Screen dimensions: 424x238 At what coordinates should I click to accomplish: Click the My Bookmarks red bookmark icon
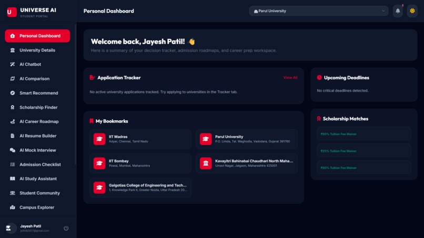pyautogui.click(x=92, y=121)
